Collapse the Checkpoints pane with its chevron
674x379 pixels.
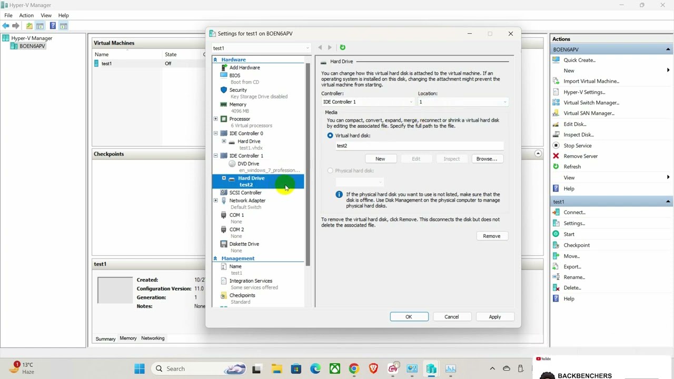[x=538, y=154]
